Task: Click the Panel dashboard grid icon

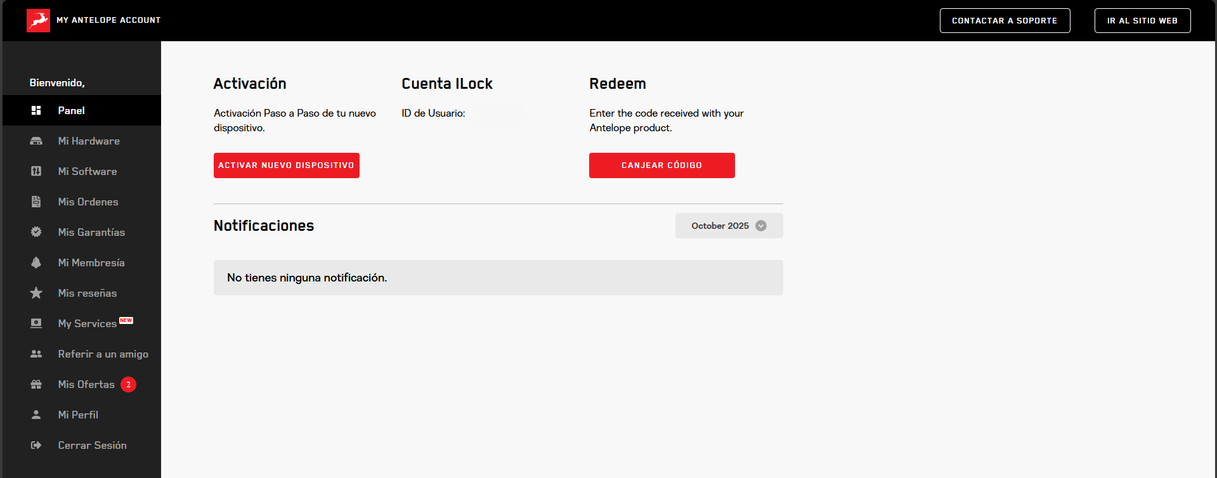Action: click(x=36, y=110)
